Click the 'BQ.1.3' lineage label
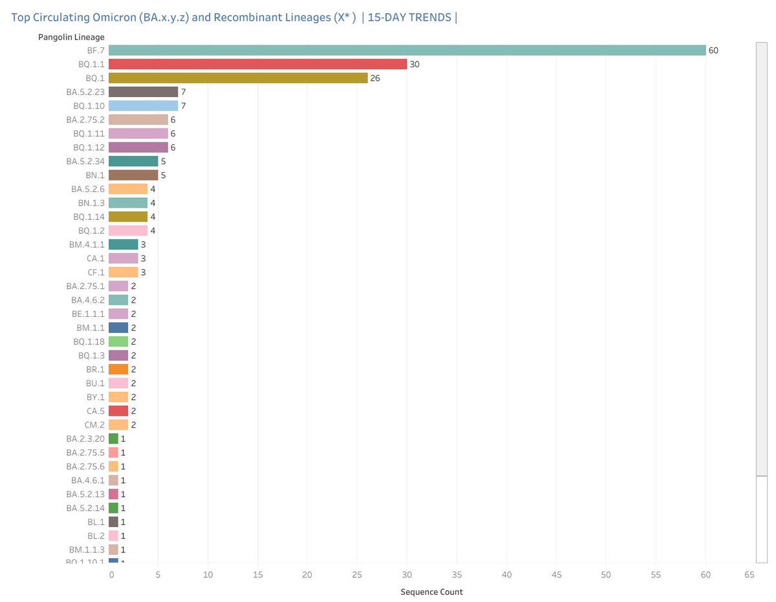This screenshot has height=602, width=776. 91,356
